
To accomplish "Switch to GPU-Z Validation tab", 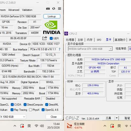I will [27, 10].
